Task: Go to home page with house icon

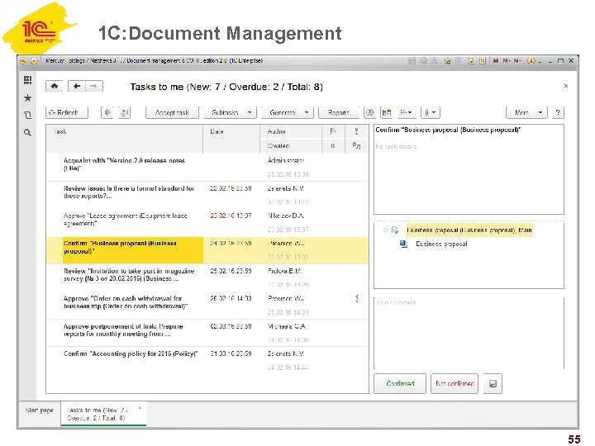Action: (x=55, y=86)
